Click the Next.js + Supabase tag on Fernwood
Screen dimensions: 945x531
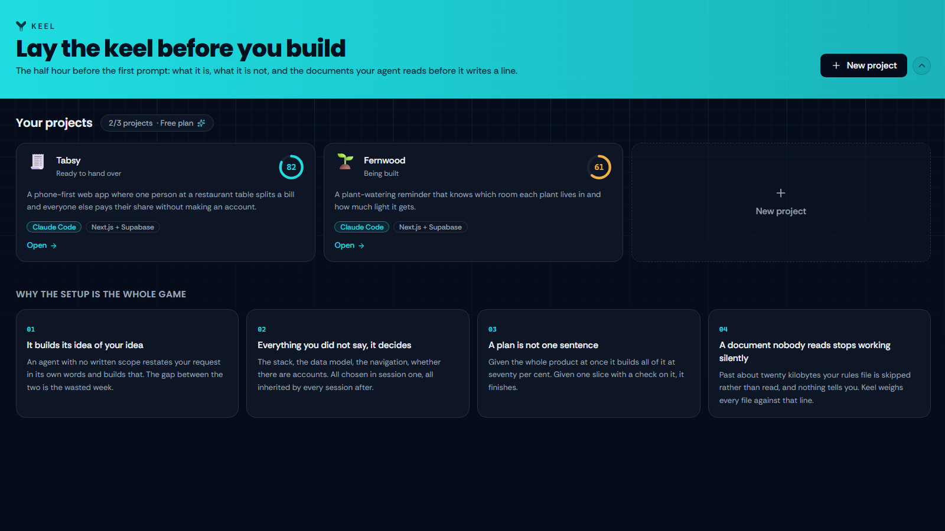point(431,227)
